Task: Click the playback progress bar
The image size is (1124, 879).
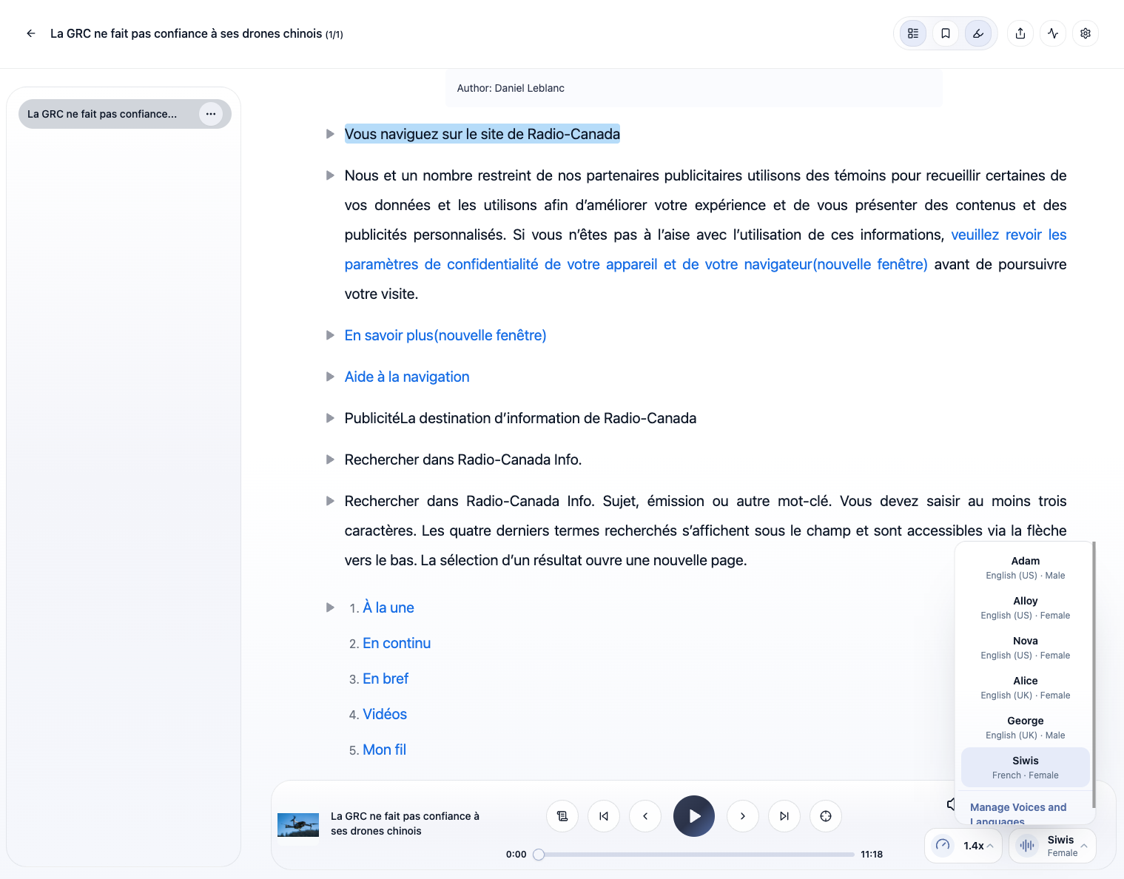Action: click(696, 854)
